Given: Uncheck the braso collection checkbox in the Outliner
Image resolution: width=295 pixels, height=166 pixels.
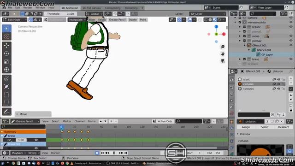Looking at the screenshot, I should tap(244, 59).
